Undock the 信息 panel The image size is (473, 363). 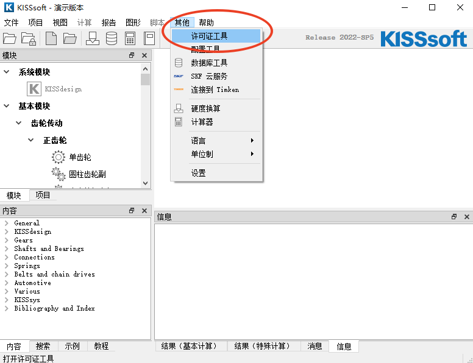454,216
